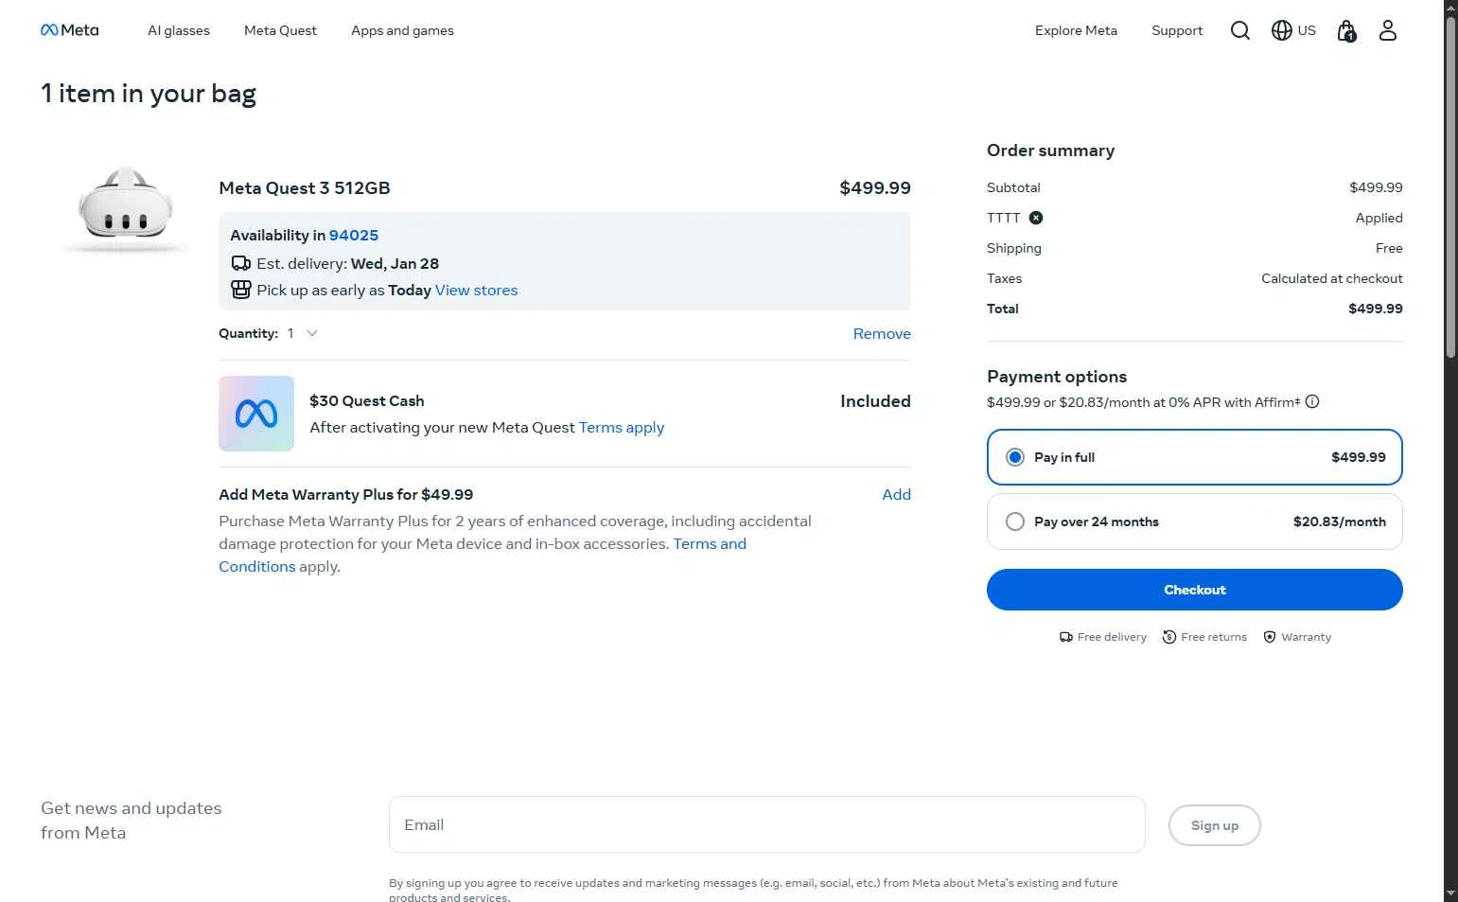1458x902 pixels.
Task: Open the Support menu
Action: (x=1177, y=30)
